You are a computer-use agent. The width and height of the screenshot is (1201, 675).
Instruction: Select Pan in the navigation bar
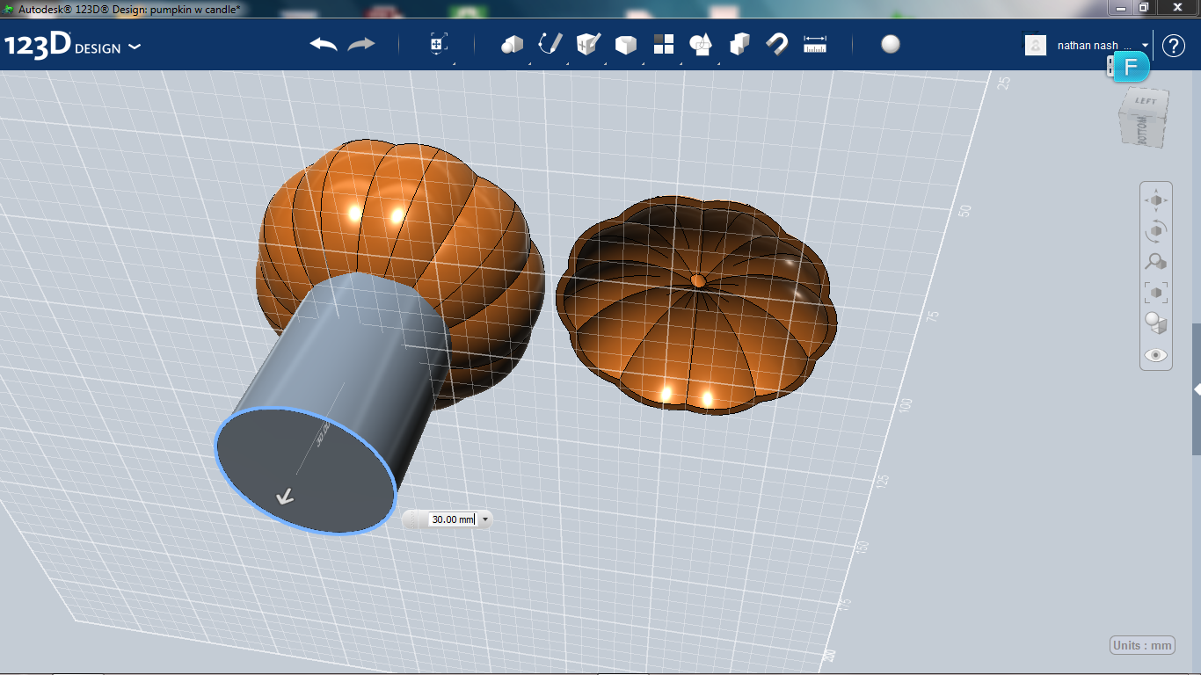pos(1156,200)
